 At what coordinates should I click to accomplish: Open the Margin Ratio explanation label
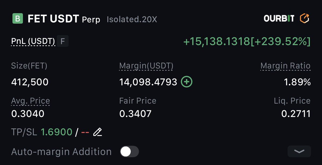285,66
